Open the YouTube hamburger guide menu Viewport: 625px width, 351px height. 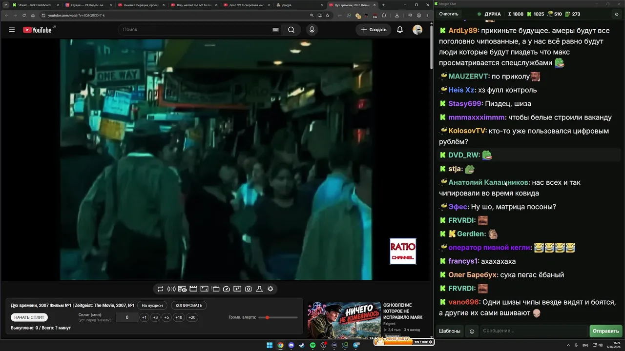click(12, 30)
